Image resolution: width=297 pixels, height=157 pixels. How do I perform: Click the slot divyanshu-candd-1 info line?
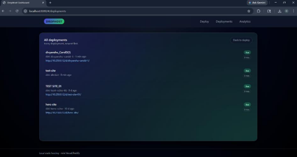pyautogui.click(x=66, y=56)
